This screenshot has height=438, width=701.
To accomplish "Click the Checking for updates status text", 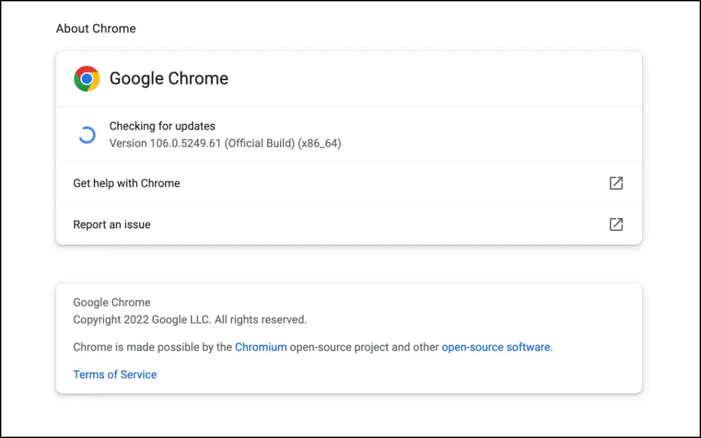I will pyautogui.click(x=162, y=126).
